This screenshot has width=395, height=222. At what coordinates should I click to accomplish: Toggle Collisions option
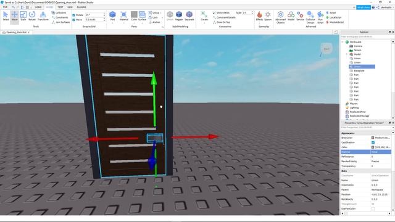(59, 12)
